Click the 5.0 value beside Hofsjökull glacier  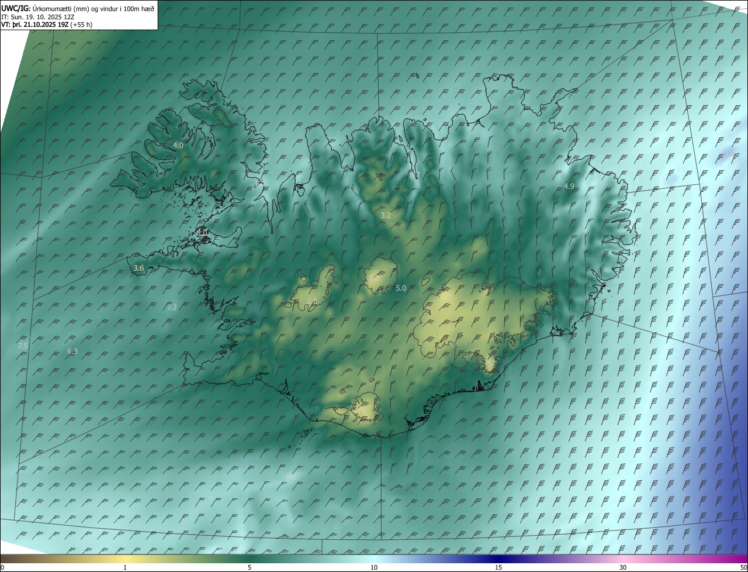[401, 288]
